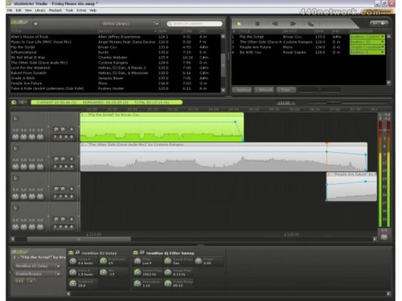Select the 'Flip the Script' green clip on timeline
This screenshot has width=402, height=301.
click(162, 127)
